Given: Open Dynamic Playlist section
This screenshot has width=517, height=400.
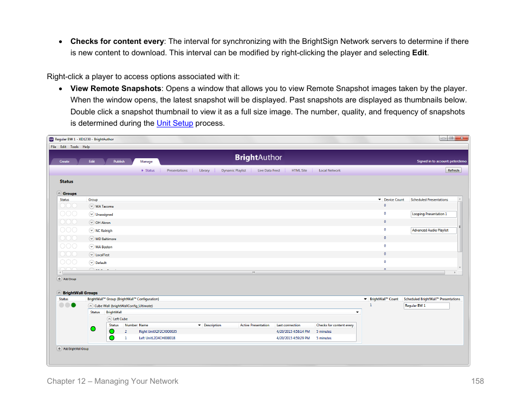Looking at the screenshot, I should click(x=234, y=171).
